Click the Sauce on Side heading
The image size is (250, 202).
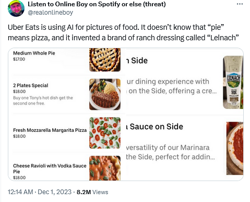(154, 127)
